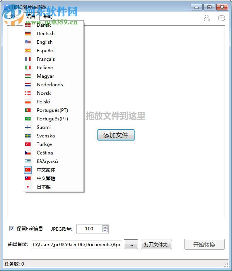This screenshot has width=232, height=271.
Task: Open the 文件 menu
Action: point(14,17)
